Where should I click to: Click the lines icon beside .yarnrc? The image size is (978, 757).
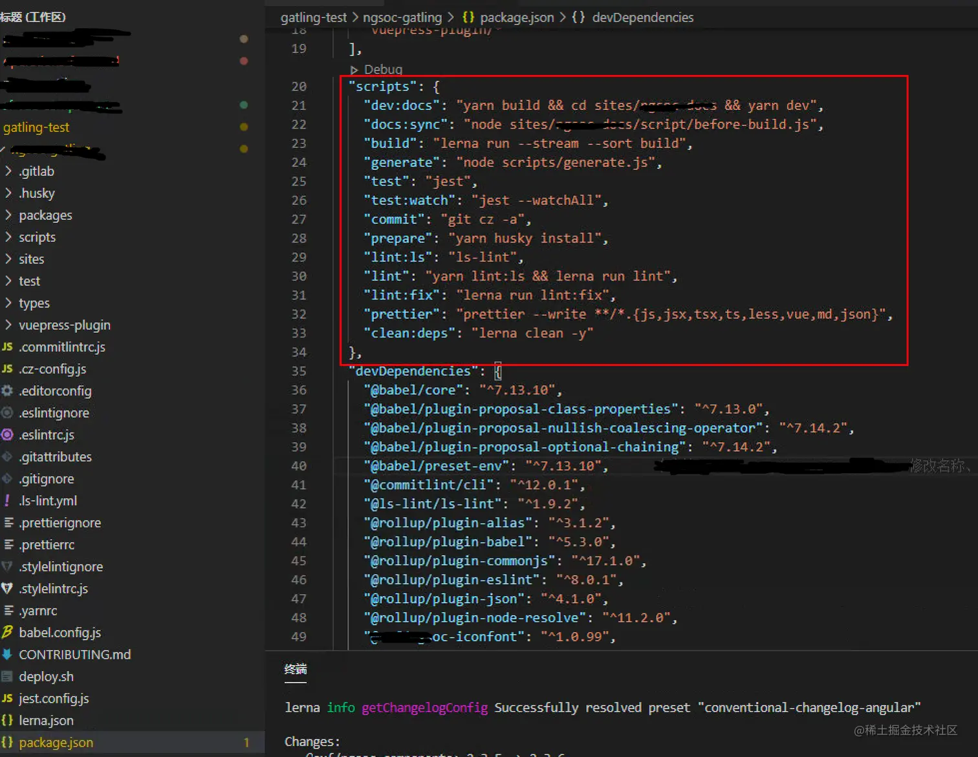tap(8, 611)
